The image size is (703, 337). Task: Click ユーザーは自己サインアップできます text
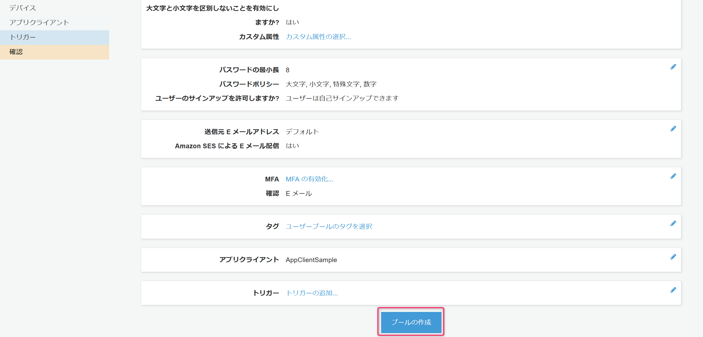pyautogui.click(x=342, y=98)
